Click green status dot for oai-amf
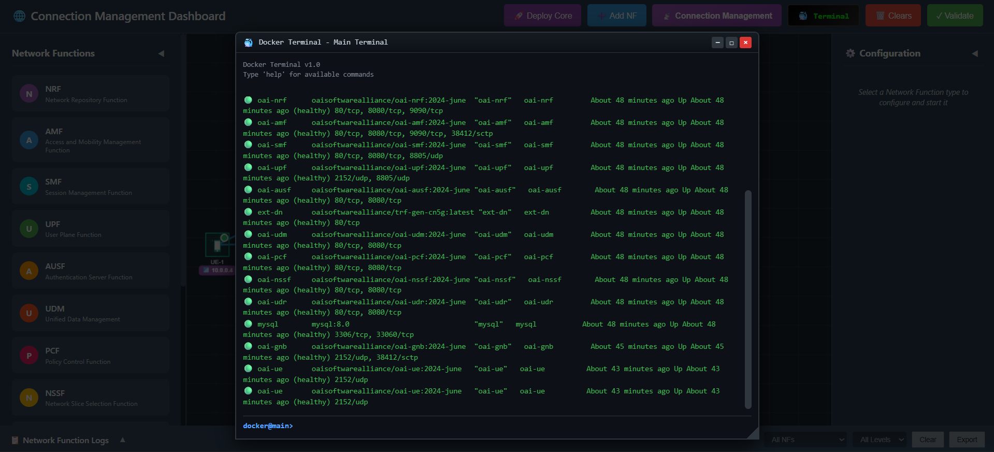Screen dimensions: 994x452 pos(248,122)
